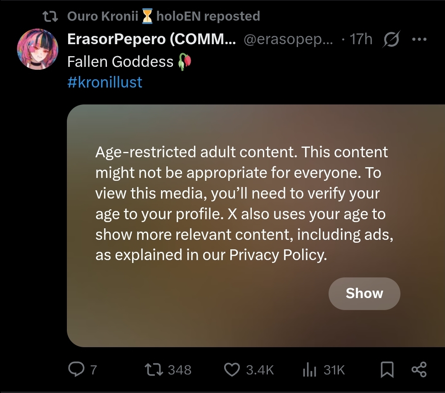Image resolution: width=445 pixels, height=393 pixels.
Task: Repost the Fallen Goddess tweet
Action: (x=154, y=370)
